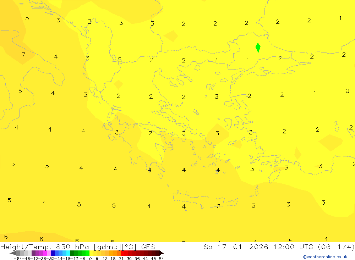
Task: Select the light pink legend swatch before blue
Action: 49,253
